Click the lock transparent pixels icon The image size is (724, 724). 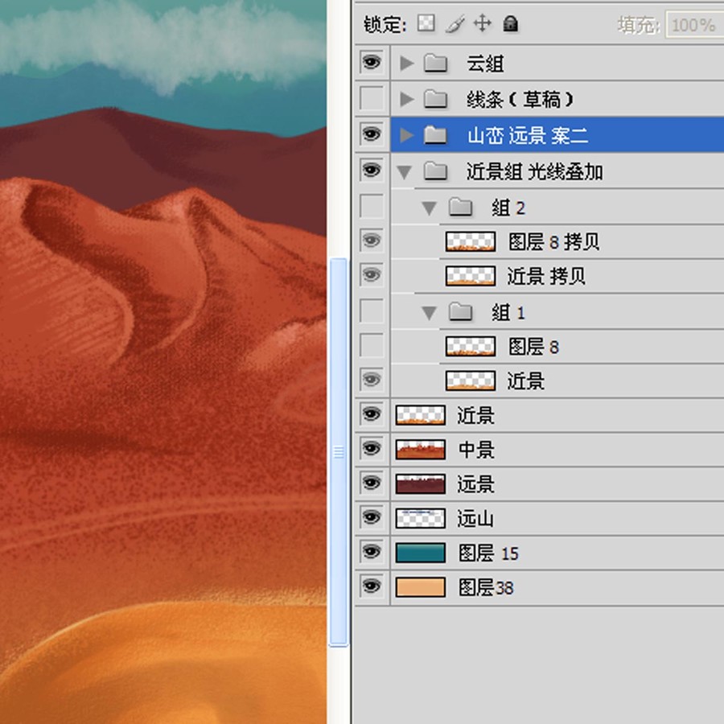[x=426, y=23]
